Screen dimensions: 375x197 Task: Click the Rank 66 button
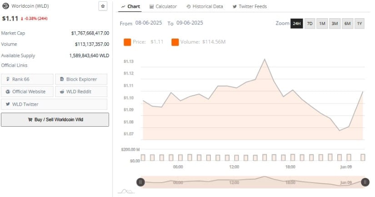(x=27, y=79)
